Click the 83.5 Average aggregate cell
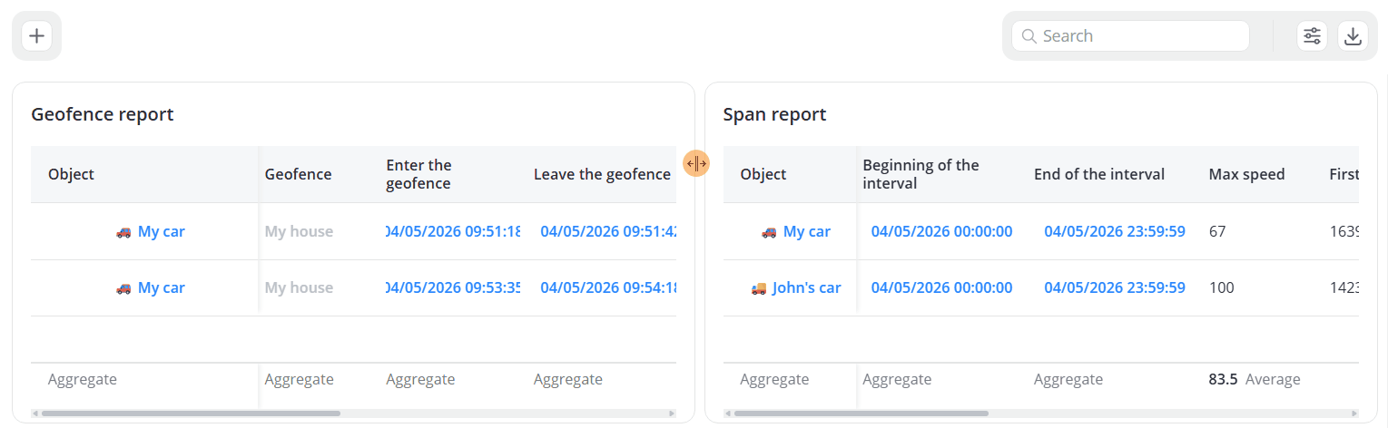Screen dimensions: 1388x428 [1255, 379]
